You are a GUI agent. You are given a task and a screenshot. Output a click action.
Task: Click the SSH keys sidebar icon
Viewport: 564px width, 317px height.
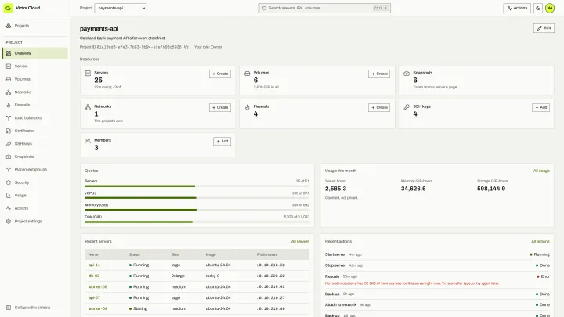coord(9,144)
